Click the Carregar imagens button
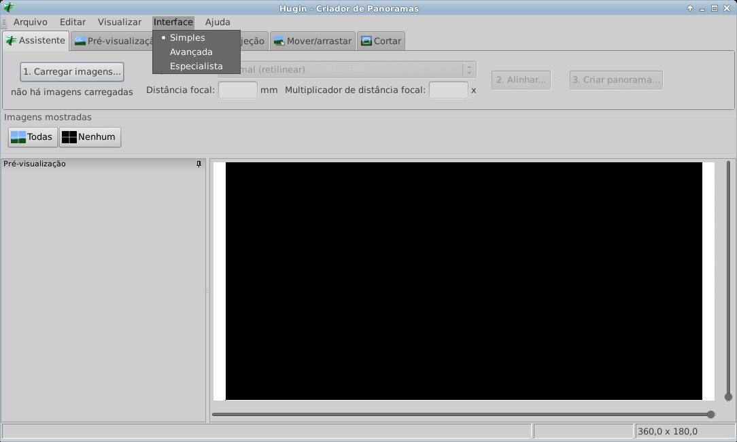The height and width of the screenshot is (442, 737). click(72, 71)
